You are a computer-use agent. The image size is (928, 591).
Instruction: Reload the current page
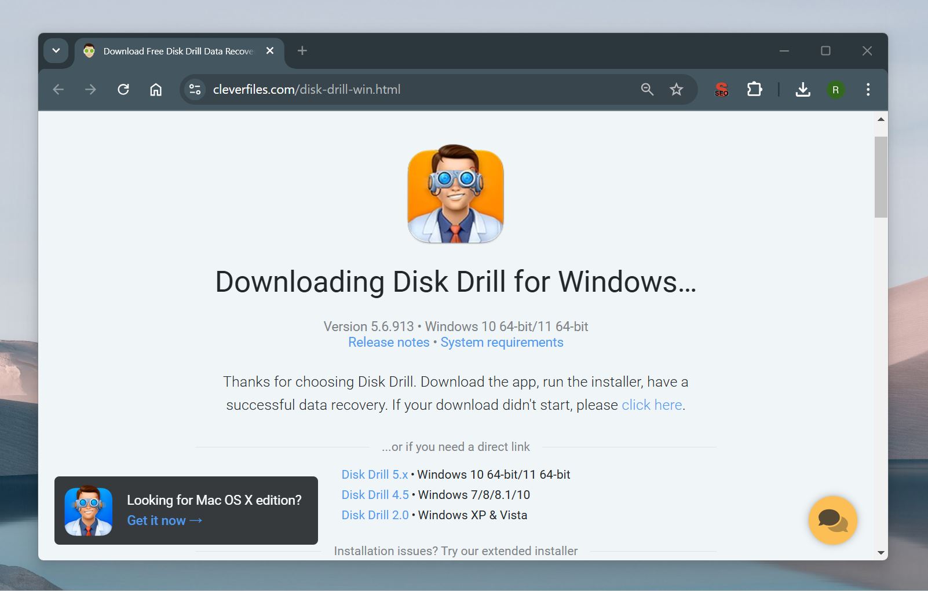point(123,89)
